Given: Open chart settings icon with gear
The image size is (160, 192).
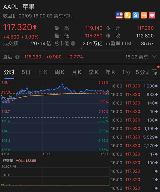Looking at the screenshot, I should 154,72.
